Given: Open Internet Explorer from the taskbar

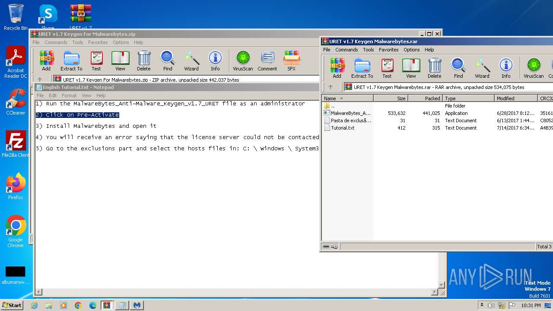Looking at the screenshot, I should (x=34, y=305).
